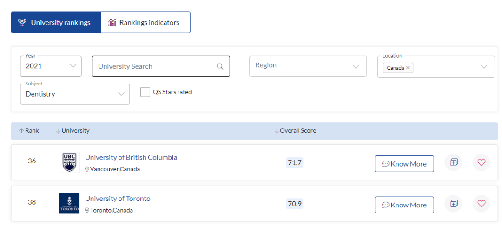The image size is (502, 232).
Task: Expand the Location dropdown arrow
Action: click(484, 67)
